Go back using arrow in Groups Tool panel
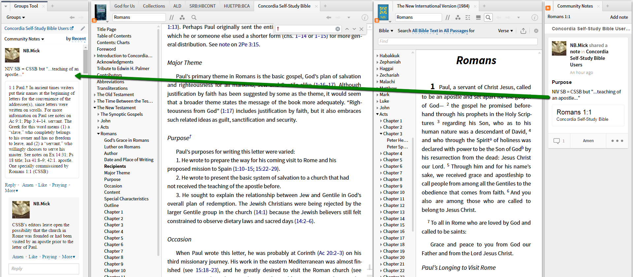633x277 pixels. tap(72, 17)
